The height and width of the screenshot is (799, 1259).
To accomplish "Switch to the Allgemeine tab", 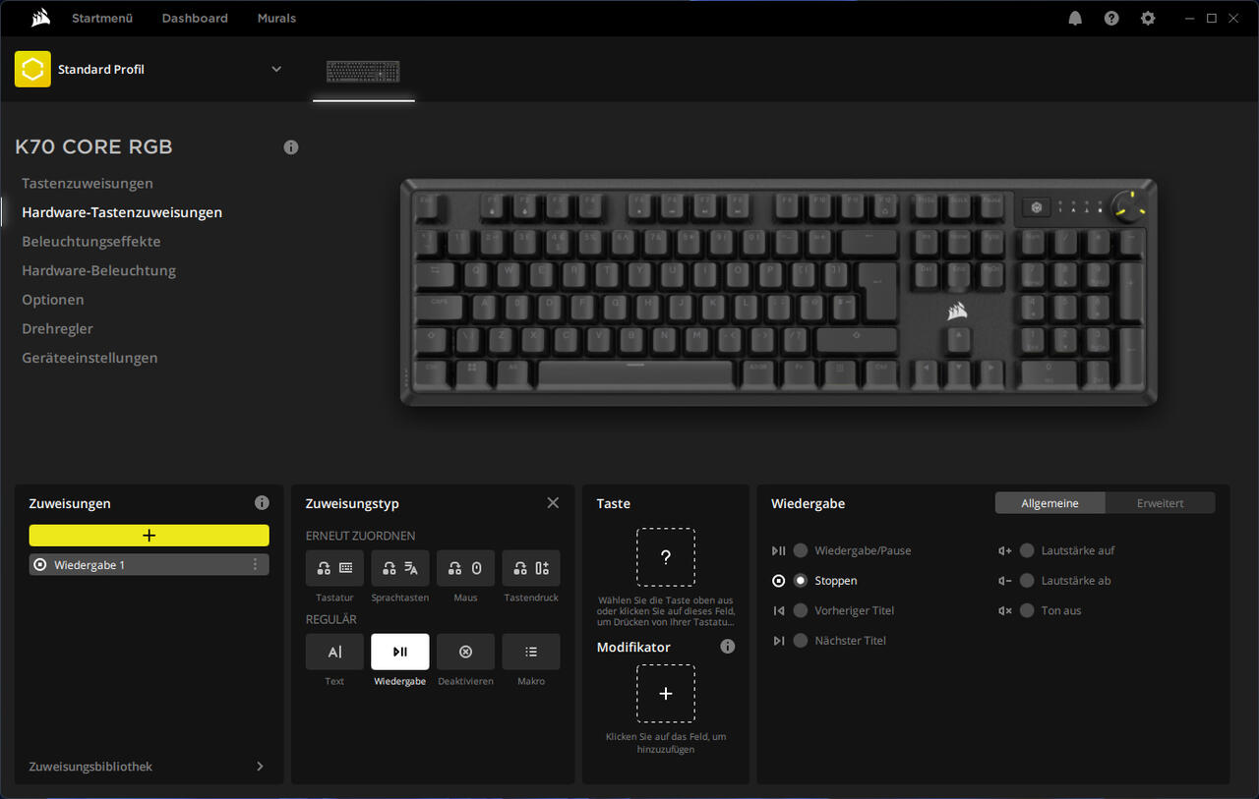I will point(1049,503).
